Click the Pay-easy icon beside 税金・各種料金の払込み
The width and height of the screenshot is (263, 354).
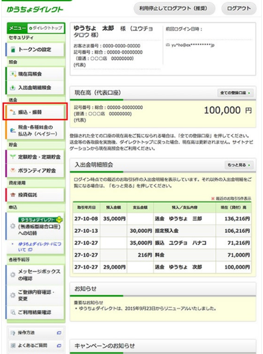[13, 131]
